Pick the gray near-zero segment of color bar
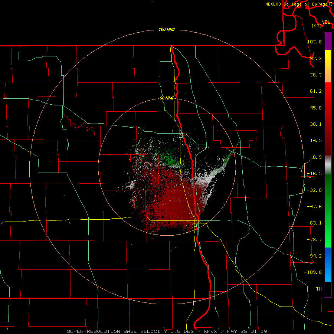The image size is (334, 334). click(x=328, y=164)
